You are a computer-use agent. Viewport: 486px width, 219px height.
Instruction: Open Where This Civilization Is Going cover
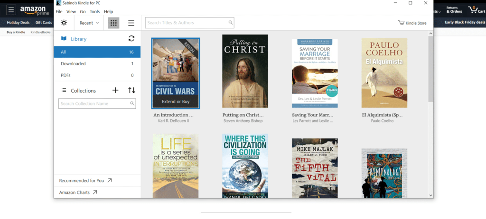tap(245, 166)
